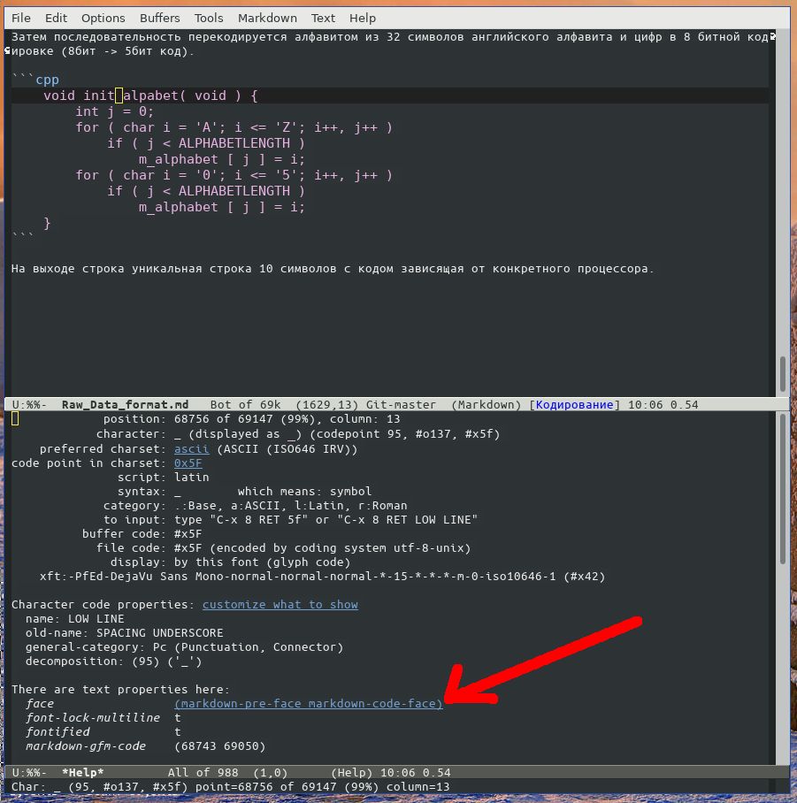Follow the ascii charset link
This screenshot has height=803, width=797.
192,449
